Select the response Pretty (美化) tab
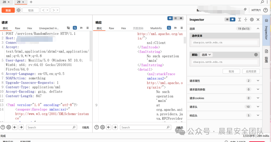 (x=99, y=28)
